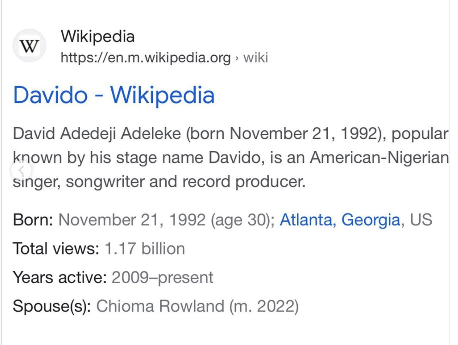This screenshot has height=345, width=458.
Task: Click the Born label
Action: click(33, 220)
